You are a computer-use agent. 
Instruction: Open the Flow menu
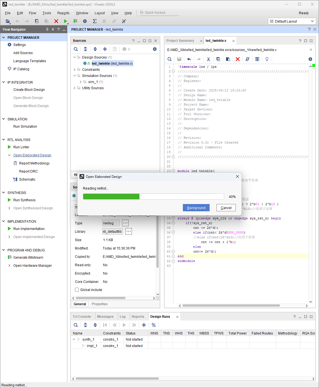pyautogui.click(x=33, y=13)
